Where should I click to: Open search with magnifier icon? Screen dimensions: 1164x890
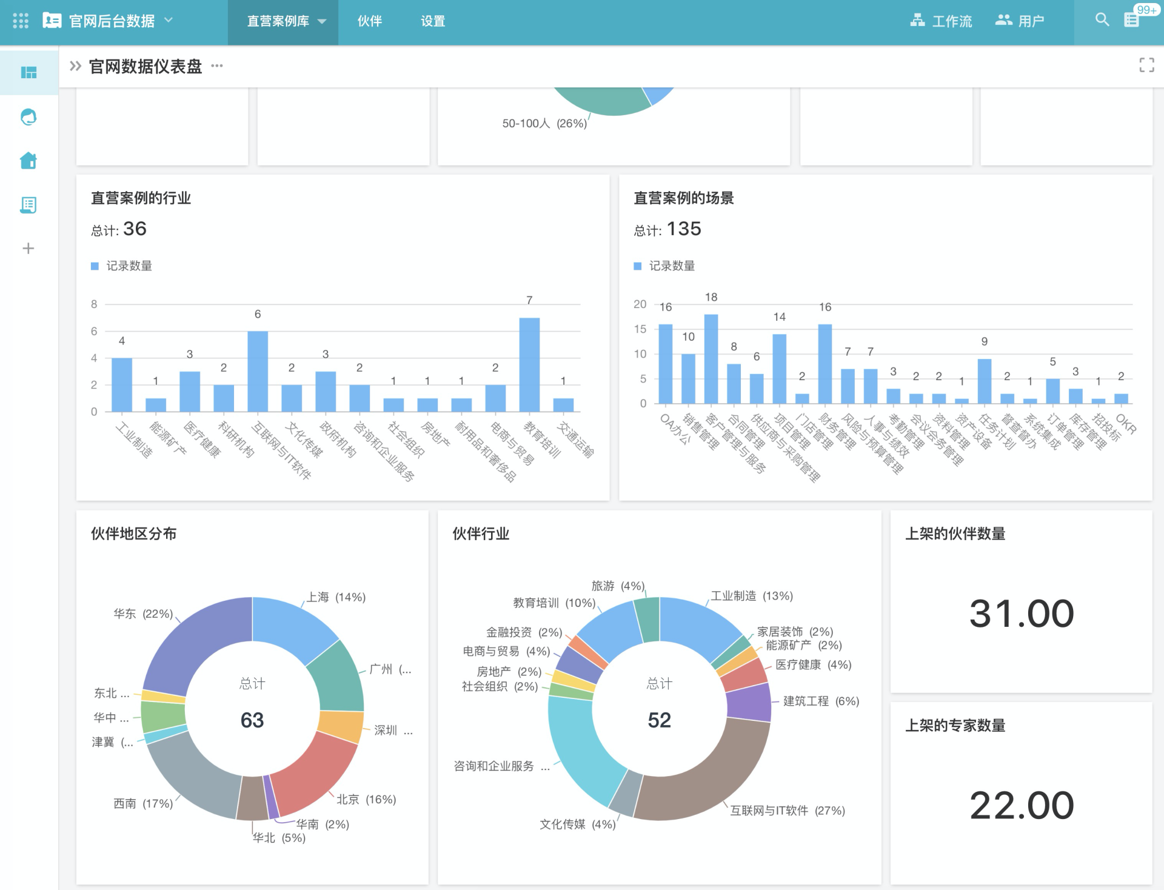pyautogui.click(x=1102, y=20)
